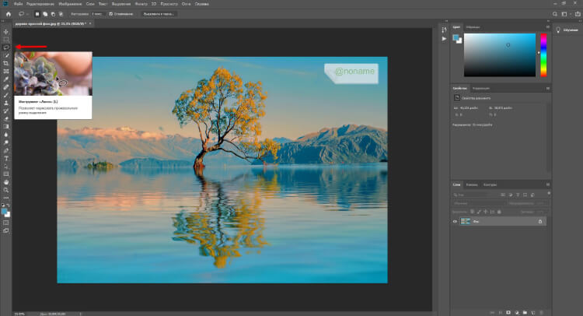Open the Learn panel button

point(567,30)
